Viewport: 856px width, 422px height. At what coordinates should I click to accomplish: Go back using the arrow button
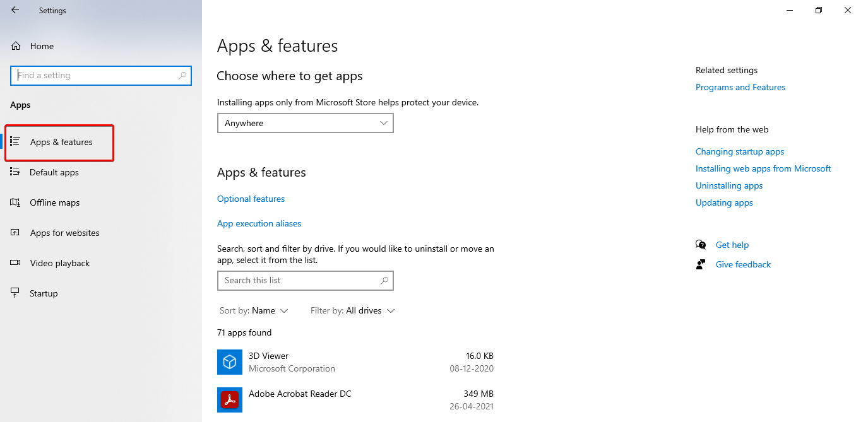click(x=14, y=10)
